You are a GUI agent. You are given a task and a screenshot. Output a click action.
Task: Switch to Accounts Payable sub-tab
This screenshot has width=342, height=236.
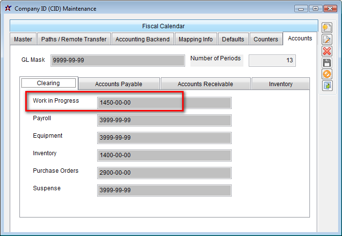pyautogui.click(x=119, y=84)
